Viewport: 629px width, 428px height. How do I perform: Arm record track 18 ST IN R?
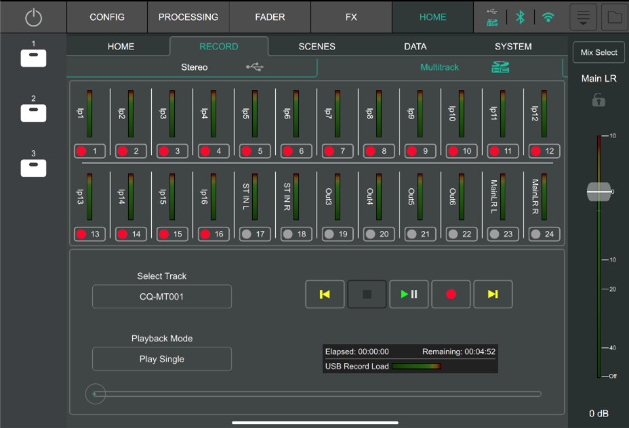click(296, 234)
